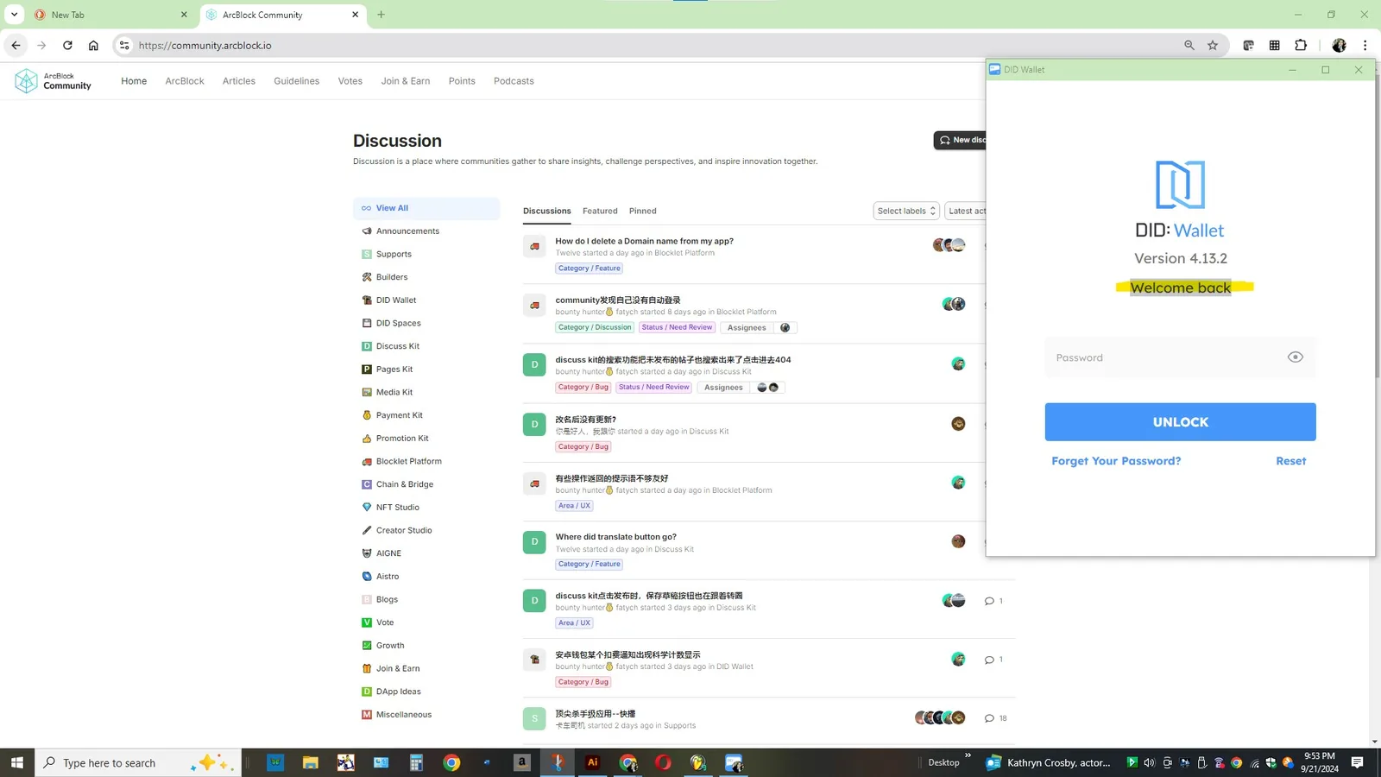Click the Join & Earn sidebar icon
The width and height of the screenshot is (1381, 777).
[x=367, y=669]
